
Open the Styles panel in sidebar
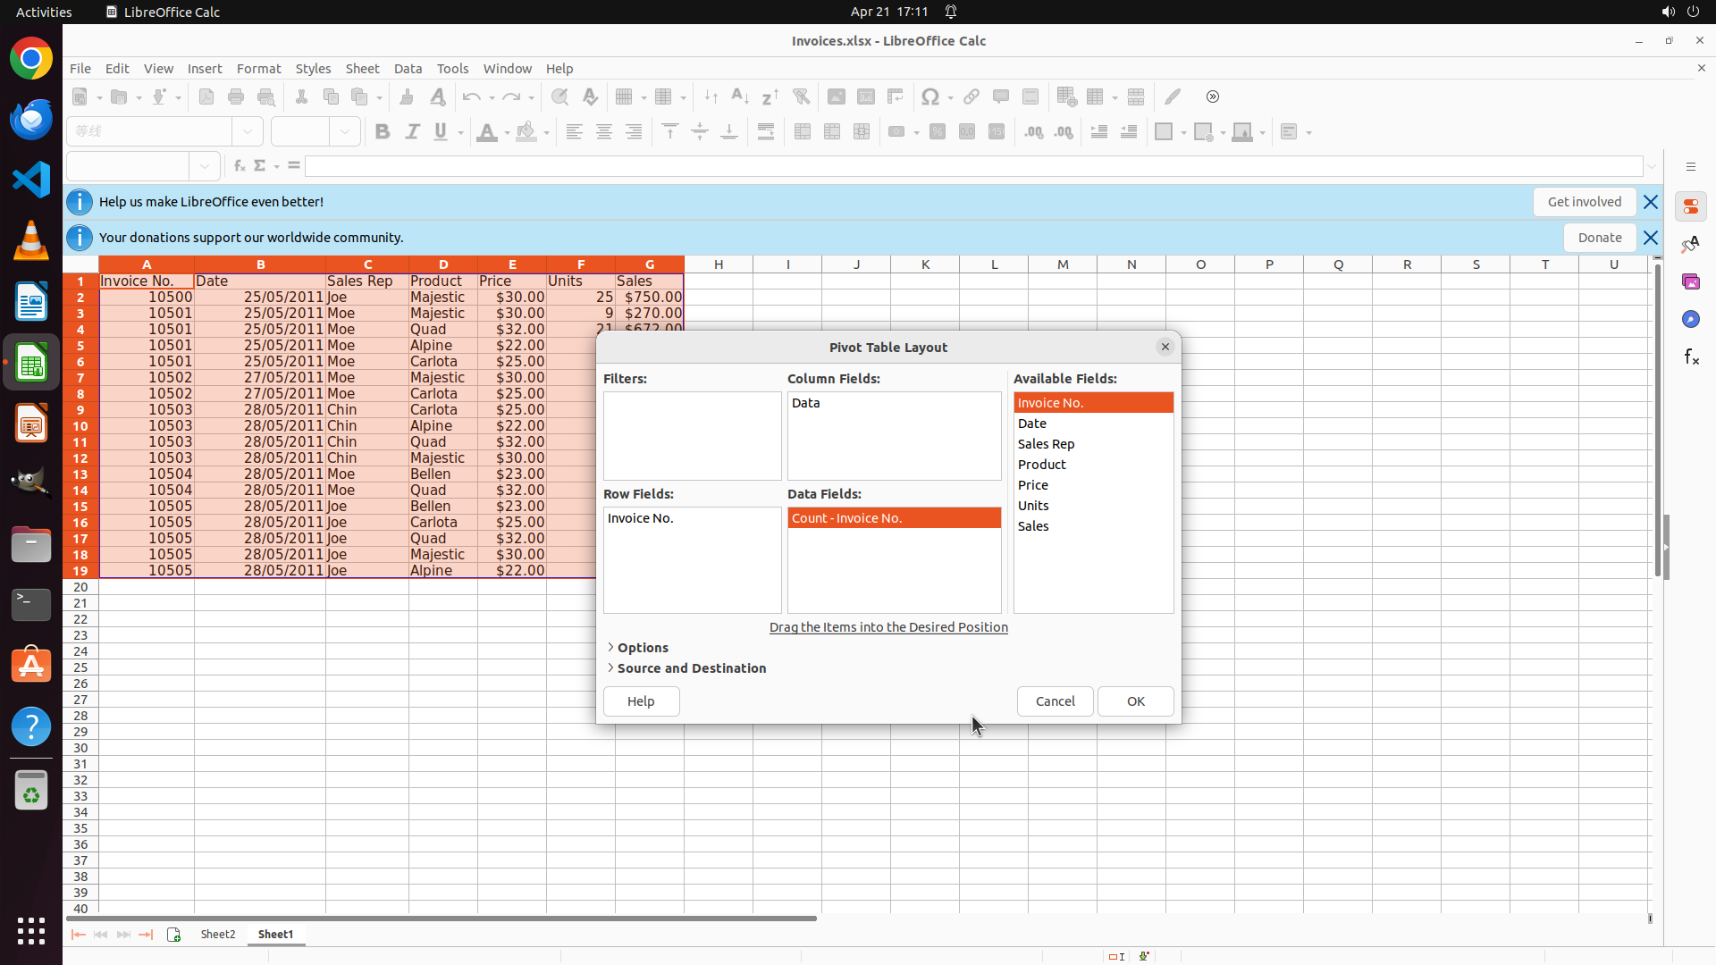1690,244
